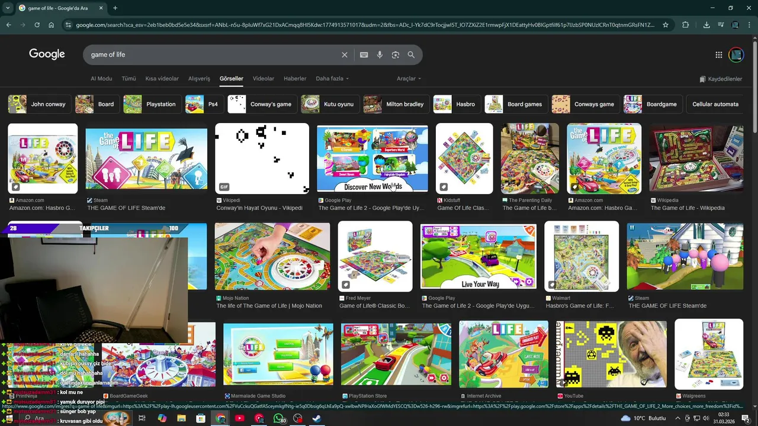Switch to the 'Tümü' tab
758x426 pixels.
click(x=129, y=79)
